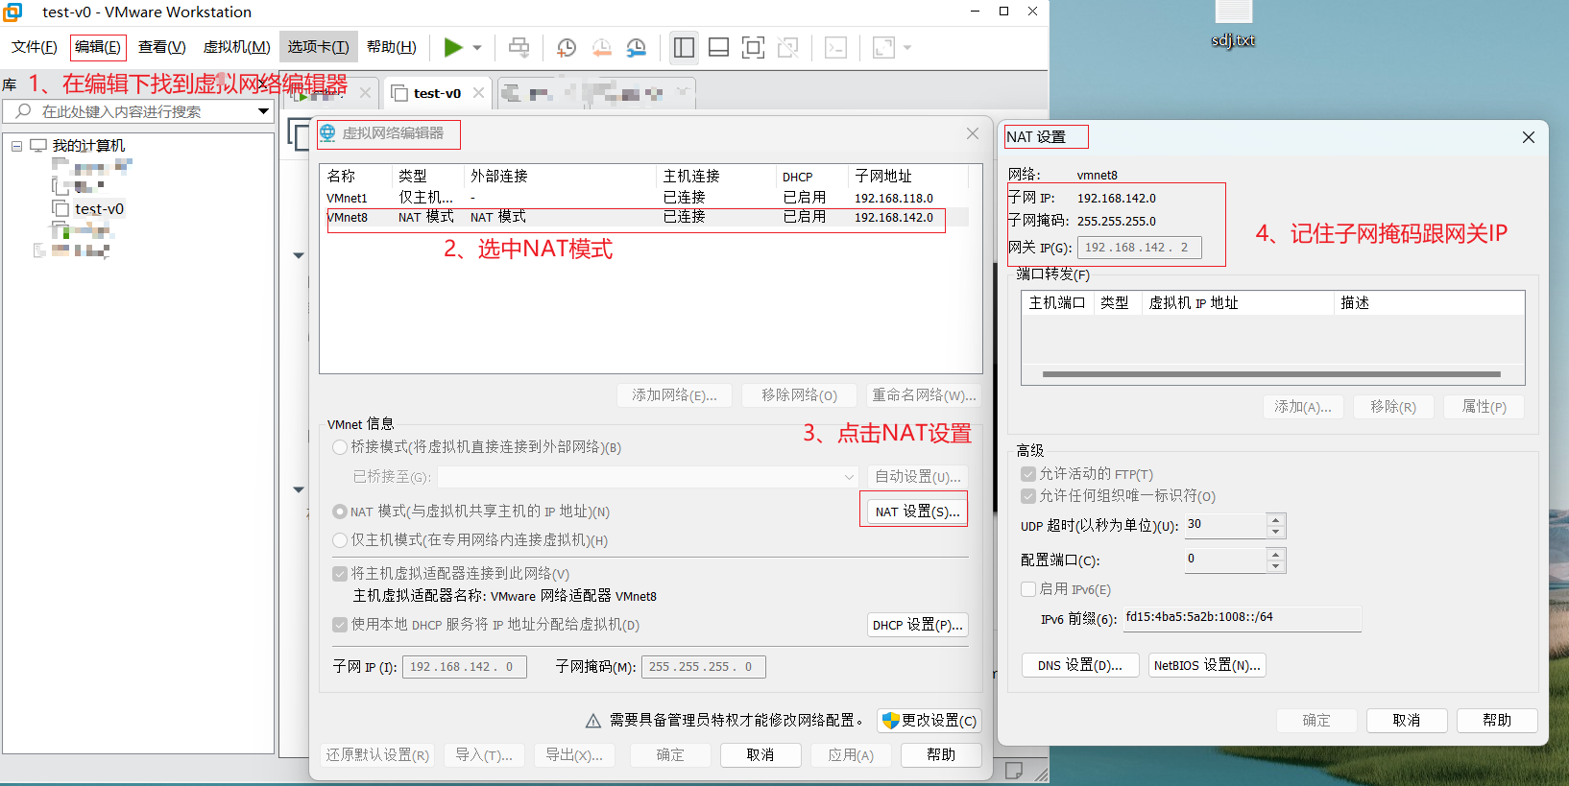
Task: Open the snapshot manager wrench icon
Action: click(x=637, y=47)
